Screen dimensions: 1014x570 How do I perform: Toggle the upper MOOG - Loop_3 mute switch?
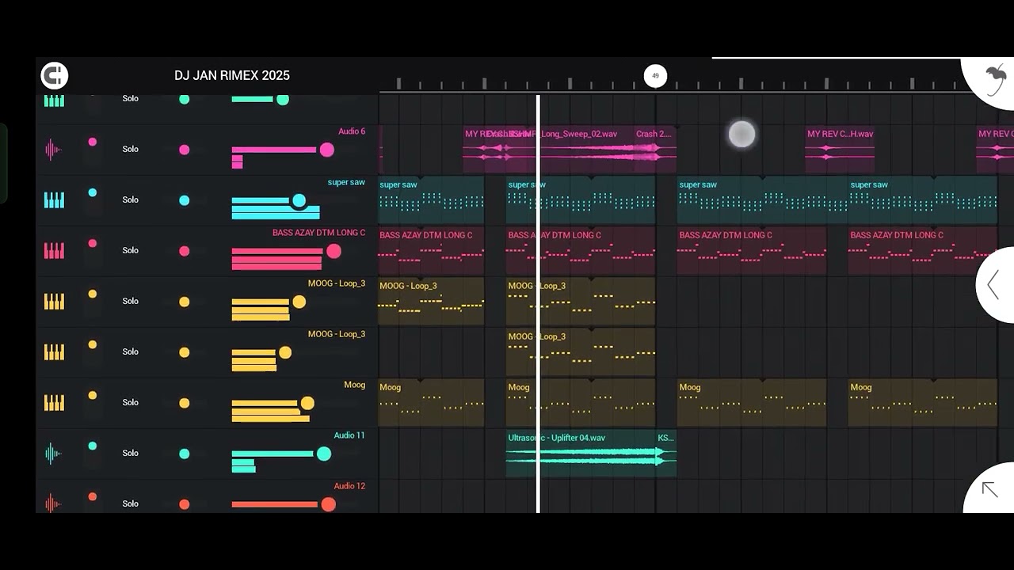pyautogui.click(x=93, y=294)
